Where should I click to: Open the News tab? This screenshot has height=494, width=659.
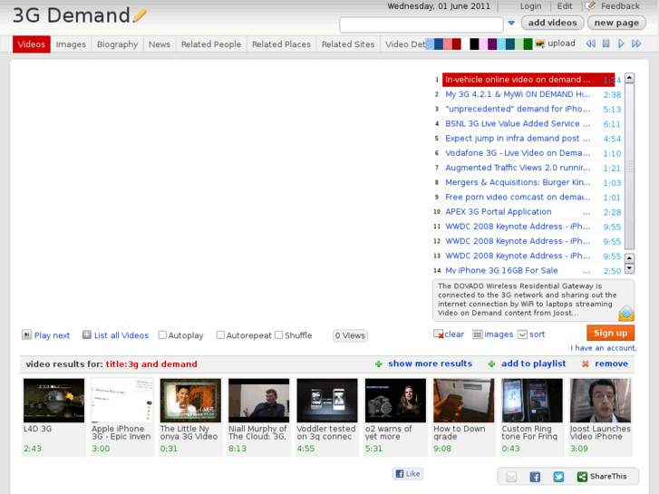tap(160, 44)
